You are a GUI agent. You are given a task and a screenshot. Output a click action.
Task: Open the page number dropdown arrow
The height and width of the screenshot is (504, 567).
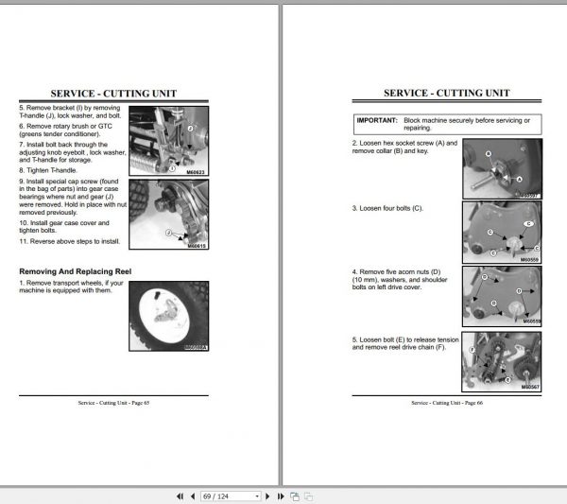pos(257,496)
